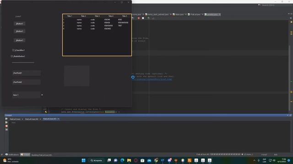This screenshot has width=293, height=164.
Task: Select the FlatLaf (run) #3 output tab
Action: [49, 119]
